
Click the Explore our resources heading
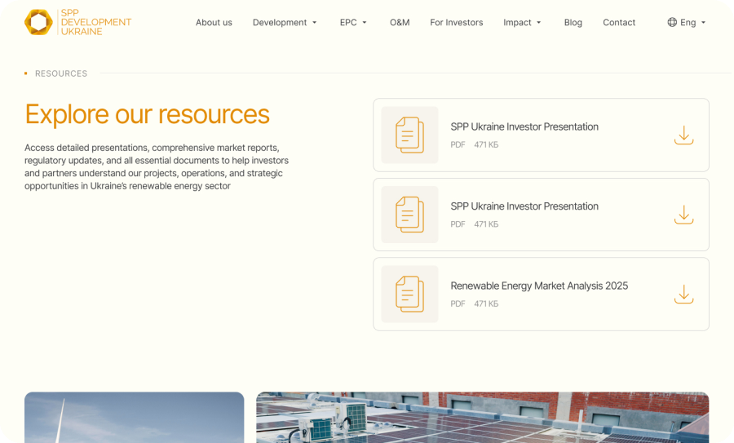click(x=148, y=114)
